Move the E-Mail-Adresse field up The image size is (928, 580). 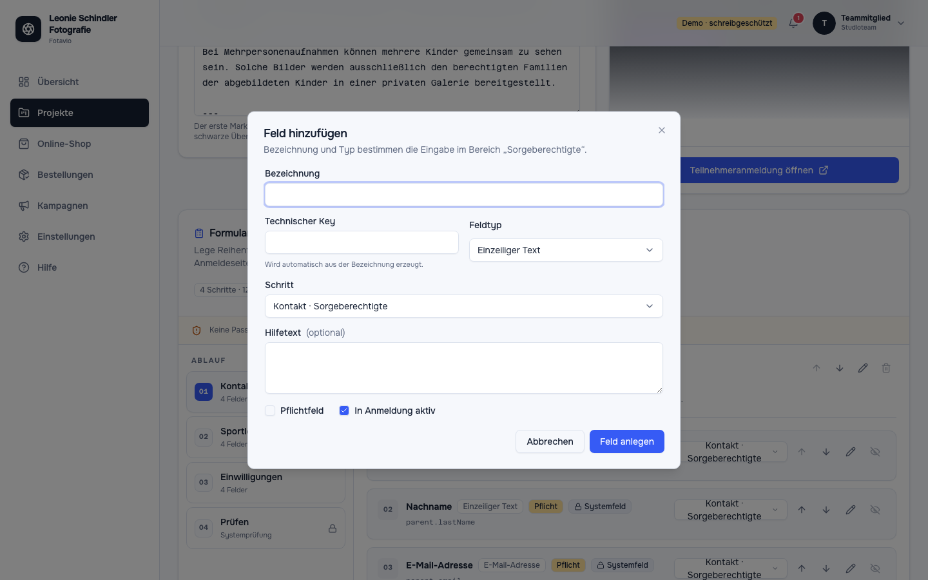pyautogui.click(x=802, y=568)
